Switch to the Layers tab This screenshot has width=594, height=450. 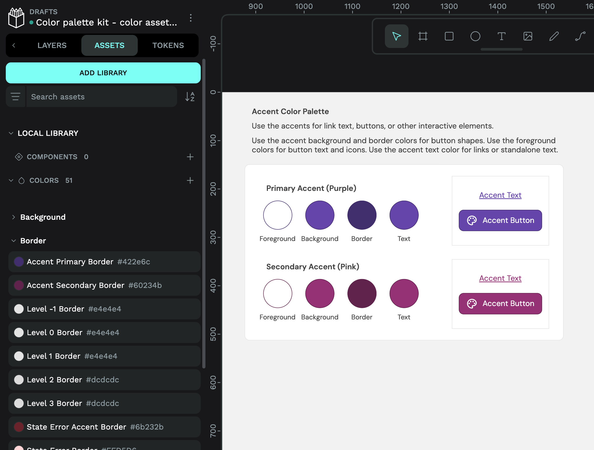coord(52,45)
